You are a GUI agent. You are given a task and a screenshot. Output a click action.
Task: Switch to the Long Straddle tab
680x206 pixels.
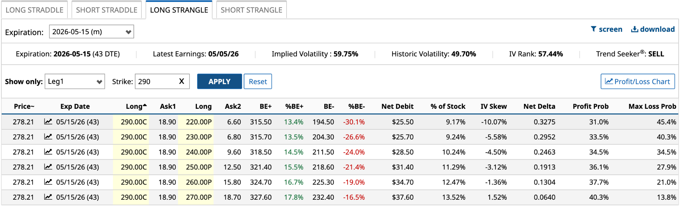(x=35, y=10)
